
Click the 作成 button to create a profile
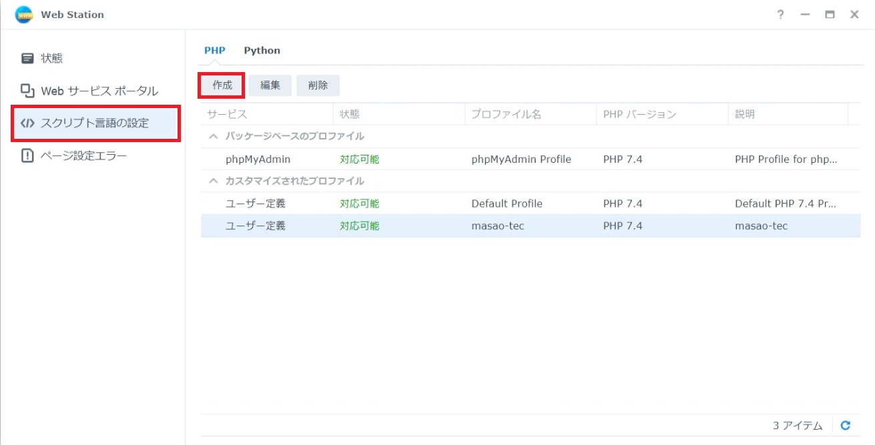(x=221, y=85)
